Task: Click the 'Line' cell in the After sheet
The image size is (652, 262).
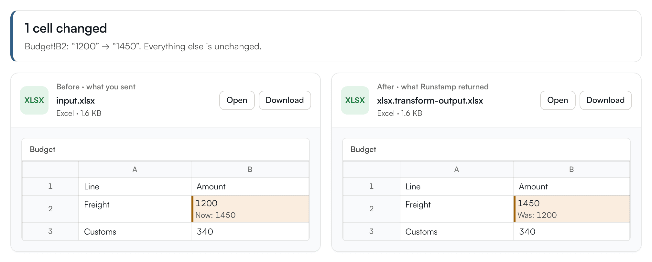Action: pyautogui.click(x=457, y=186)
